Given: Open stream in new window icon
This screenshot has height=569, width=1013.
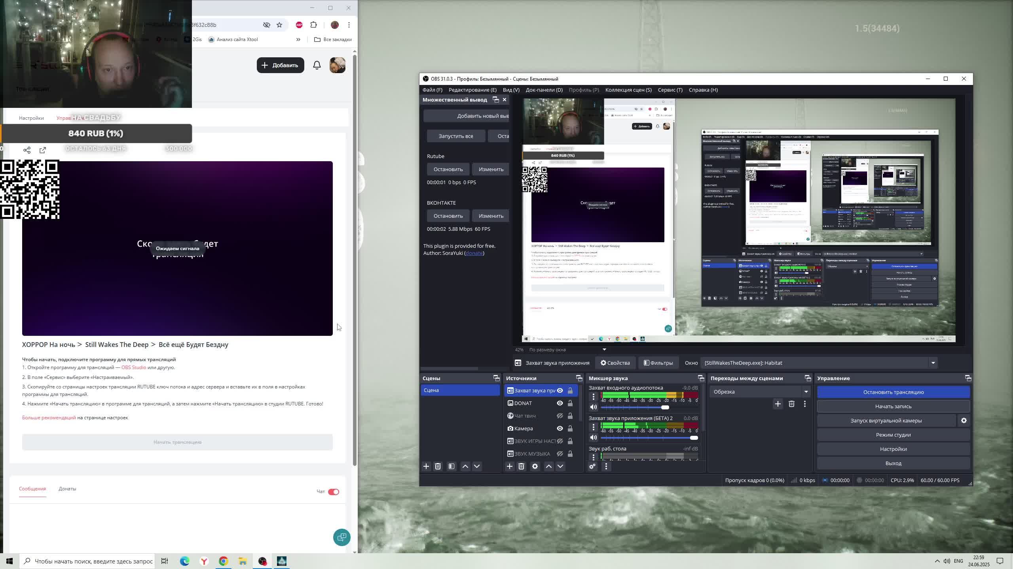Looking at the screenshot, I should click(43, 150).
